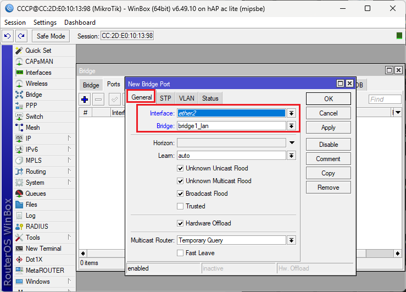Image resolution: width=406 pixels, height=292 pixels.
Task: Click the blue plus add button
Action: (85, 100)
